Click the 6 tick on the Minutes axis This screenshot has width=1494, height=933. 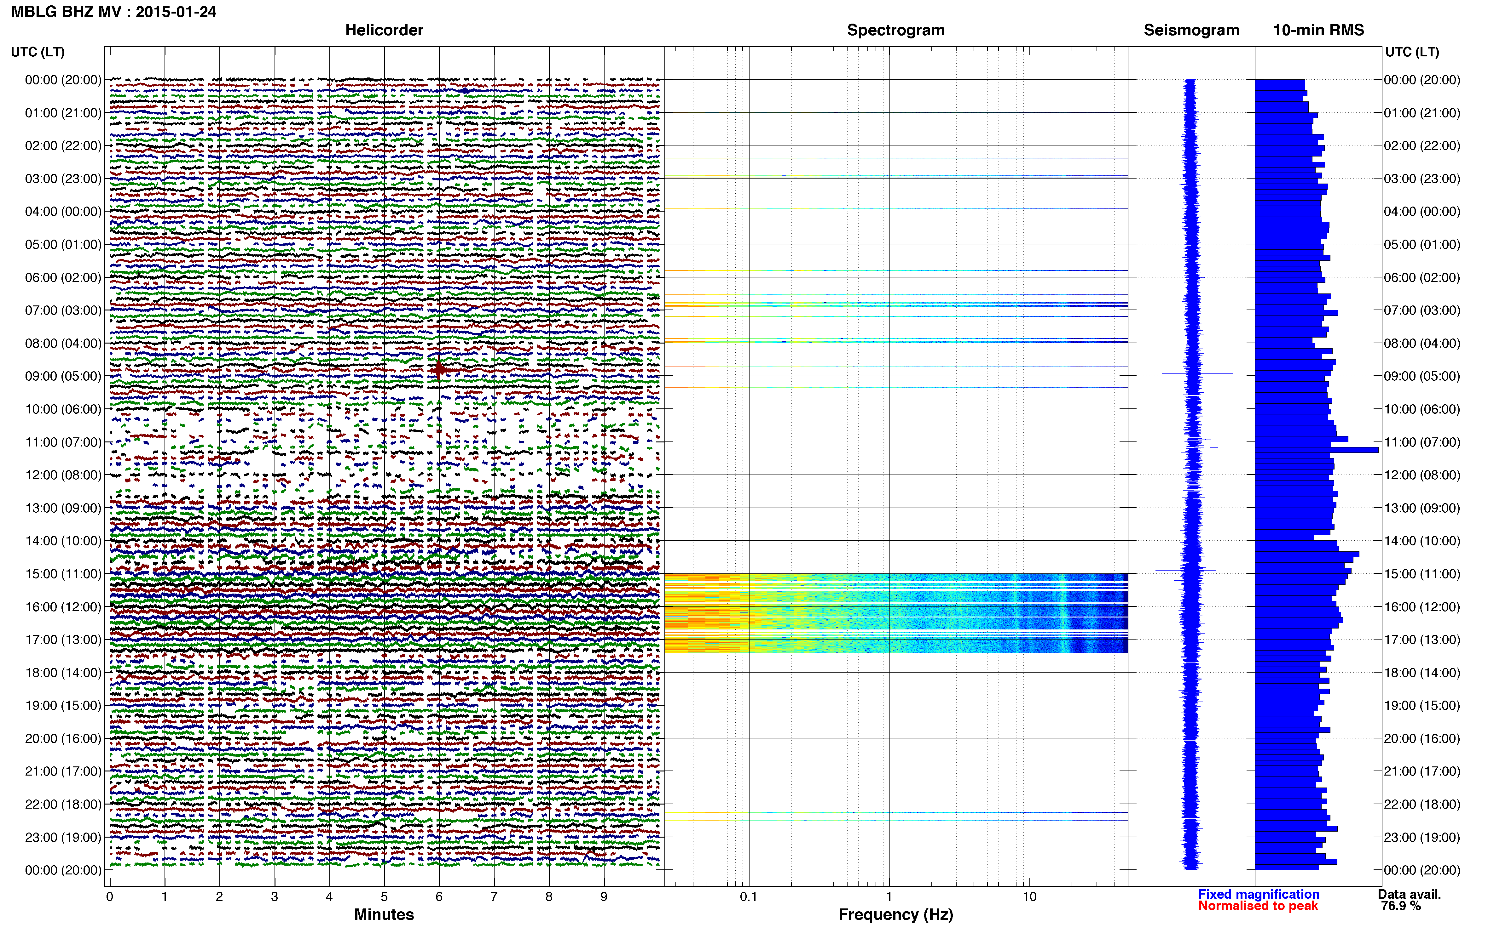439,896
